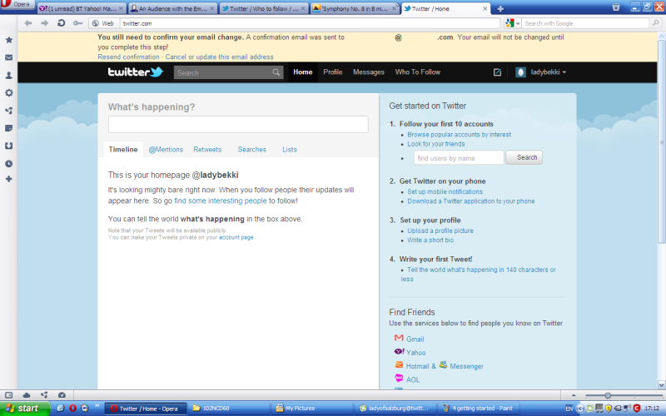Open Downloads panel in Opera sidebar
This screenshot has height=416, width=666.
(x=8, y=146)
